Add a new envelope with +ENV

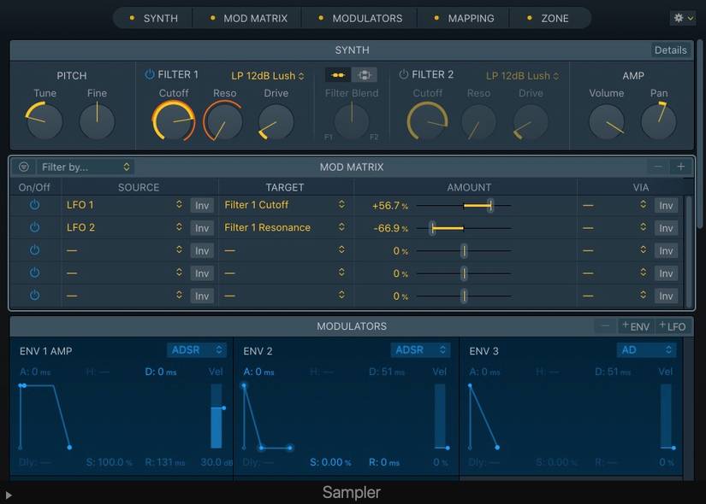pos(635,325)
